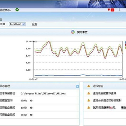The height and width of the screenshot is (126, 126).
Task: Click the 4.00 axis label
Action: [x=28, y=63]
